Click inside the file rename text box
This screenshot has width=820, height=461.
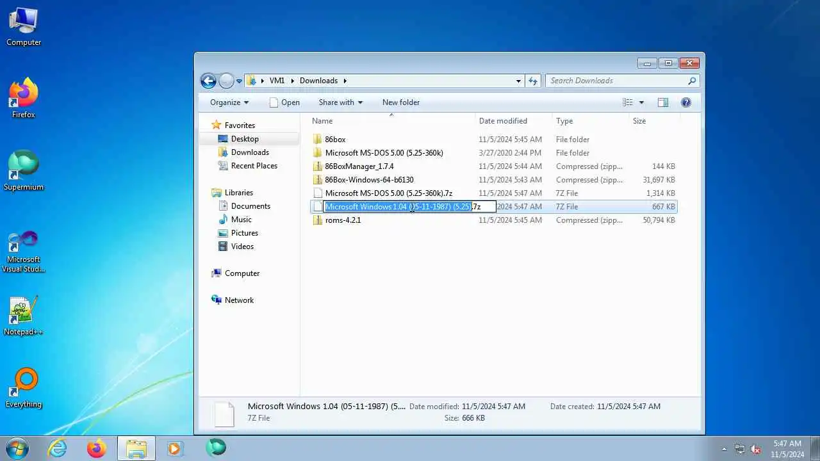coord(410,207)
